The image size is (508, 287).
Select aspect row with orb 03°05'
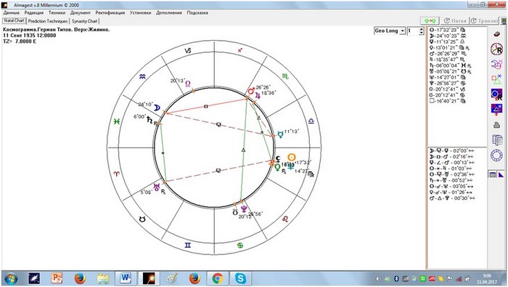point(451,186)
